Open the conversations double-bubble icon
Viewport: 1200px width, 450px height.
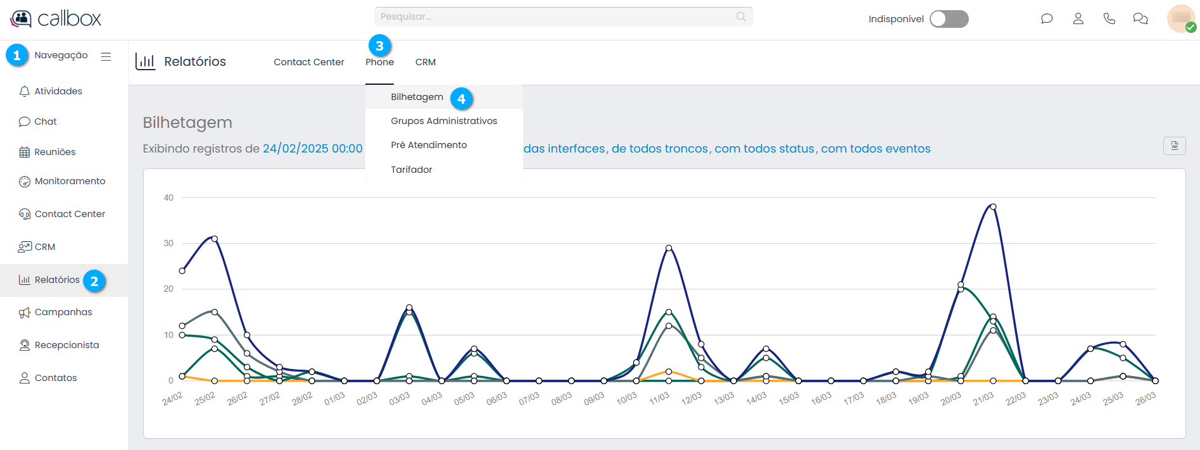tap(1140, 19)
